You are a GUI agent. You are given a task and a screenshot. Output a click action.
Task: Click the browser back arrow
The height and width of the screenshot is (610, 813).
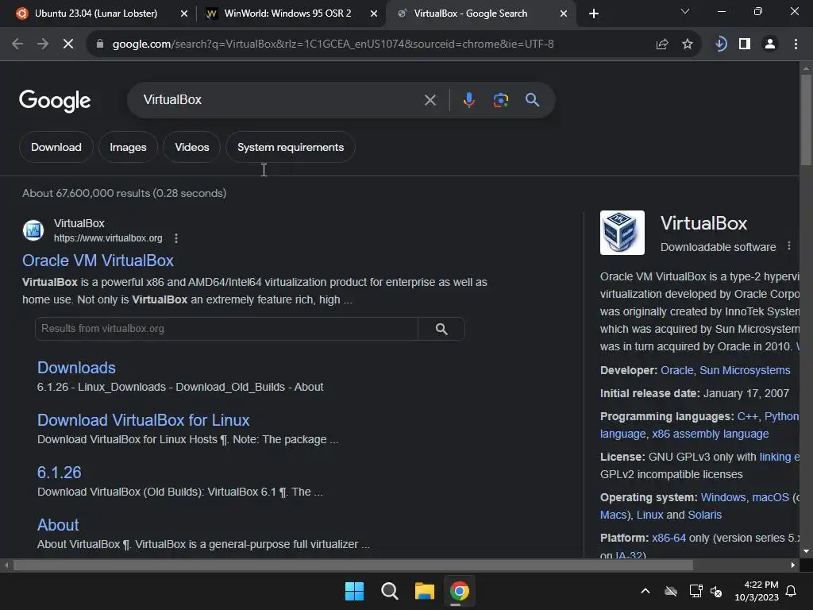pos(17,44)
